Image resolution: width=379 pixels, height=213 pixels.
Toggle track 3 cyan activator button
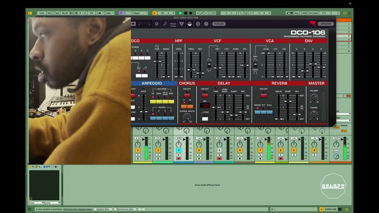(x=179, y=150)
